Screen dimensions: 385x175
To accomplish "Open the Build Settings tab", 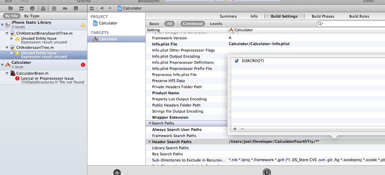I will [284, 16].
